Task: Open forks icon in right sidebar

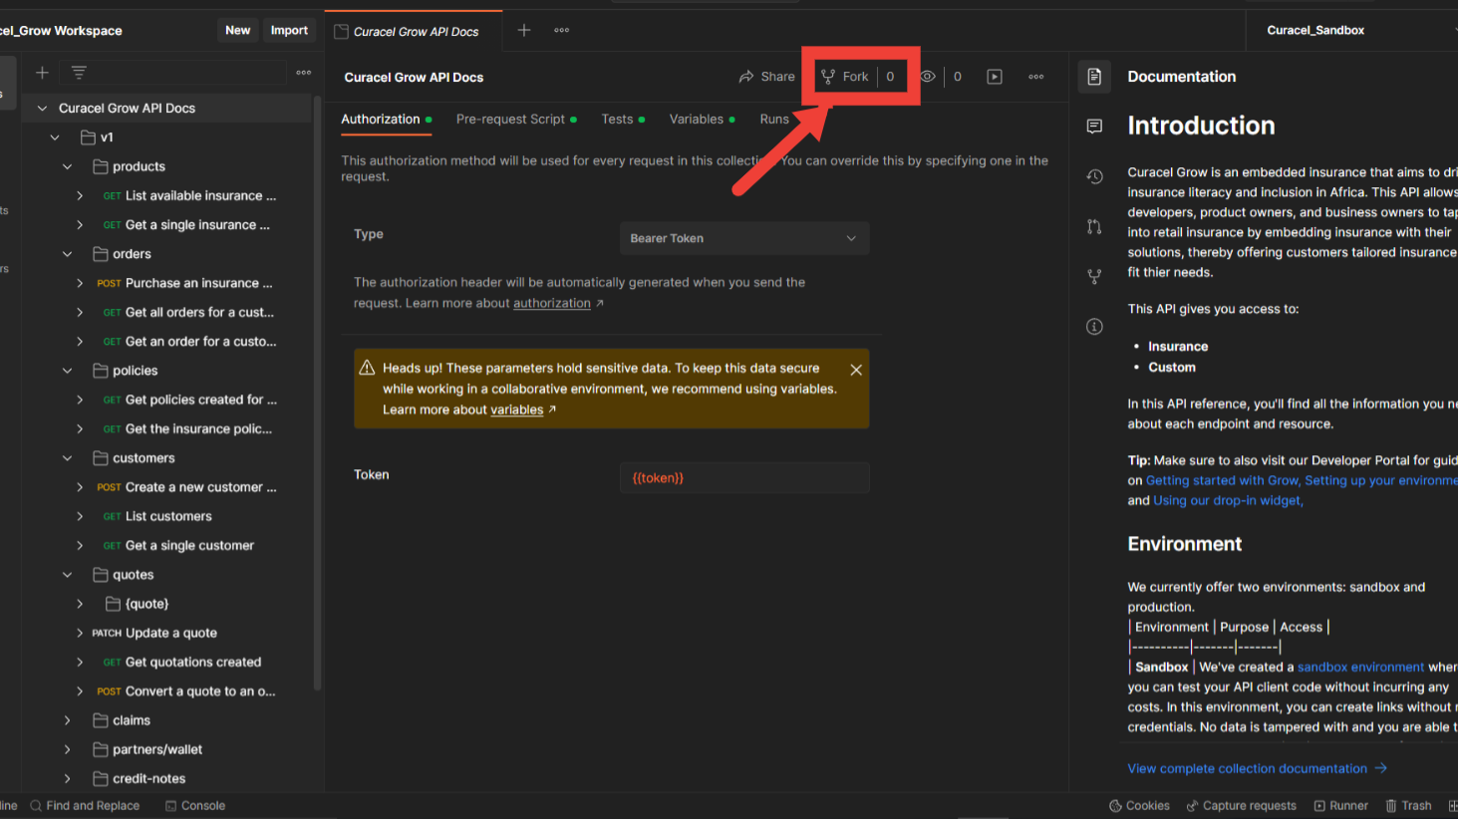Action: 1094,276
